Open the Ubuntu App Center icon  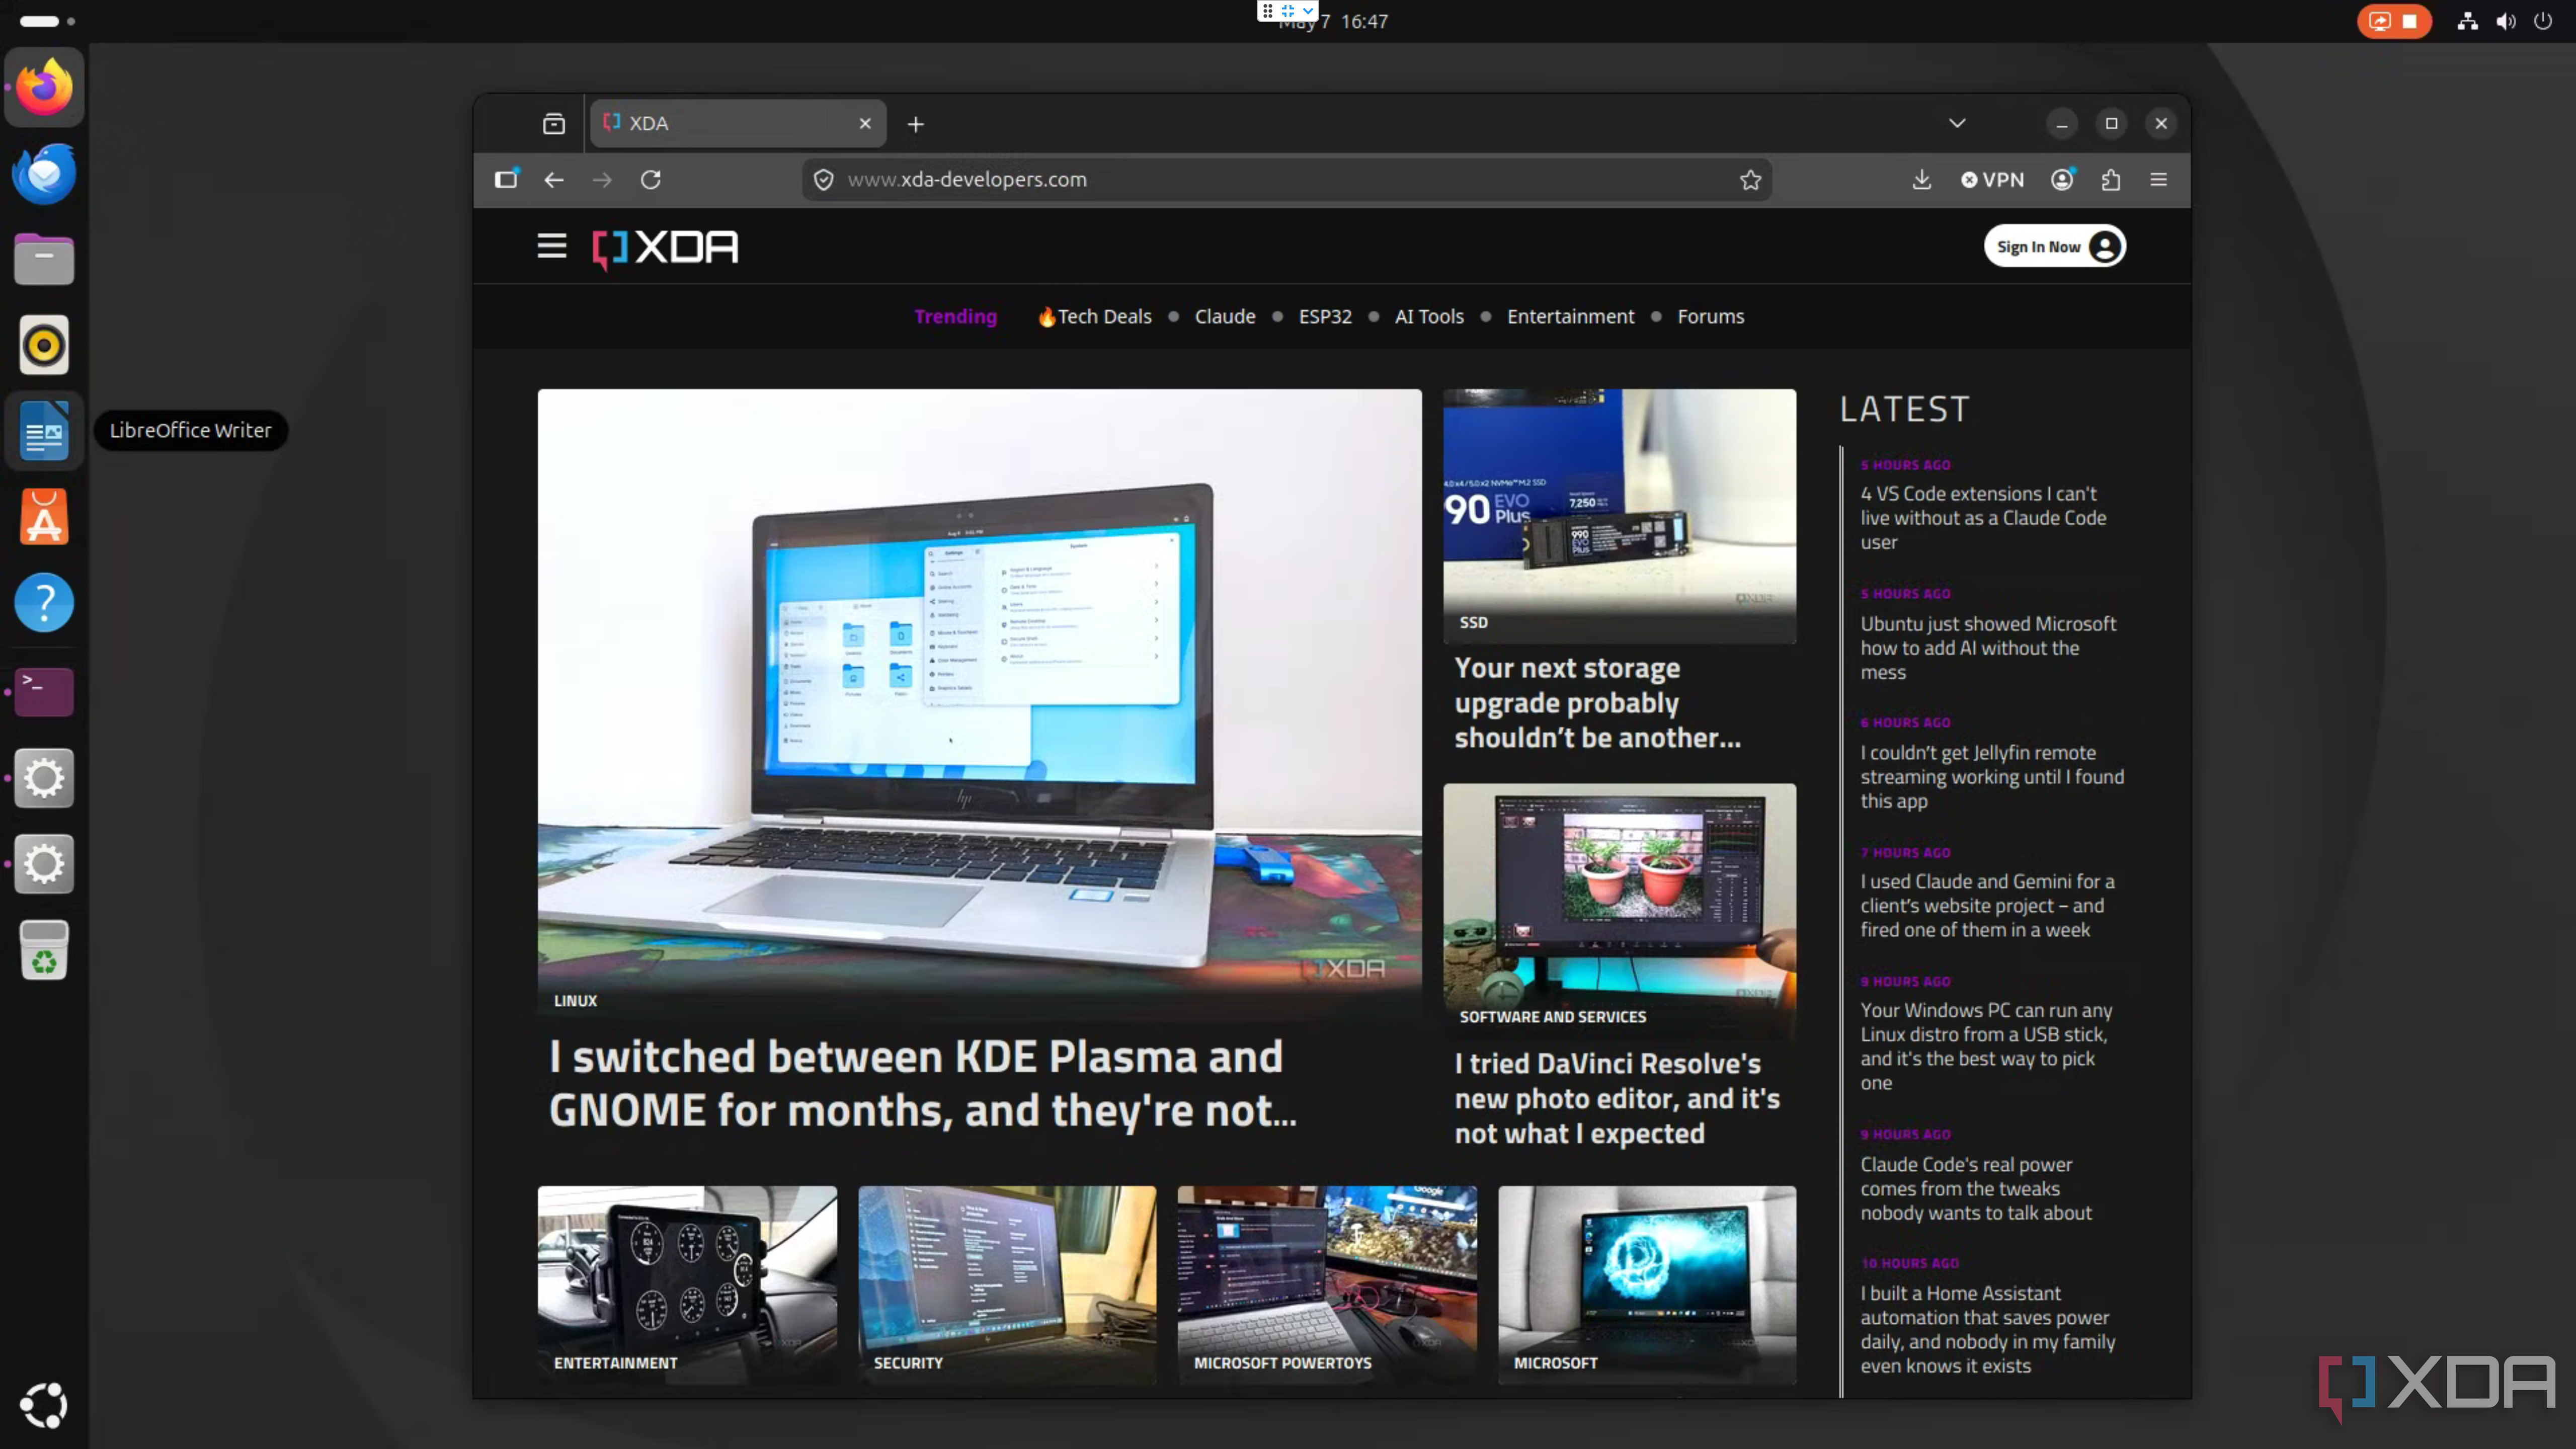pos(44,517)
